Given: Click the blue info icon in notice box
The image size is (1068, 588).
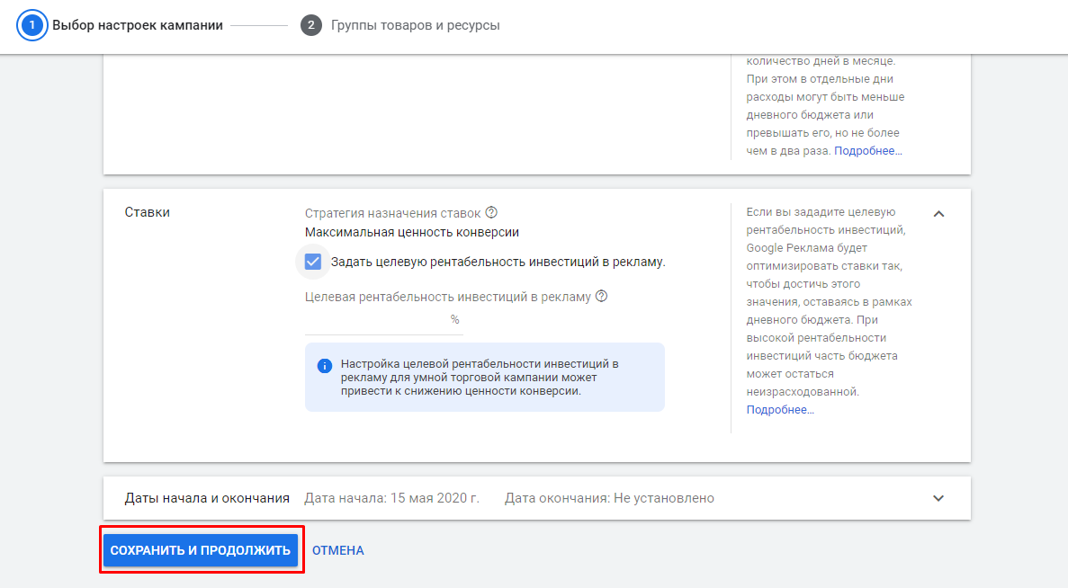Looking at the screenshot, I should (x=325, y=366).
